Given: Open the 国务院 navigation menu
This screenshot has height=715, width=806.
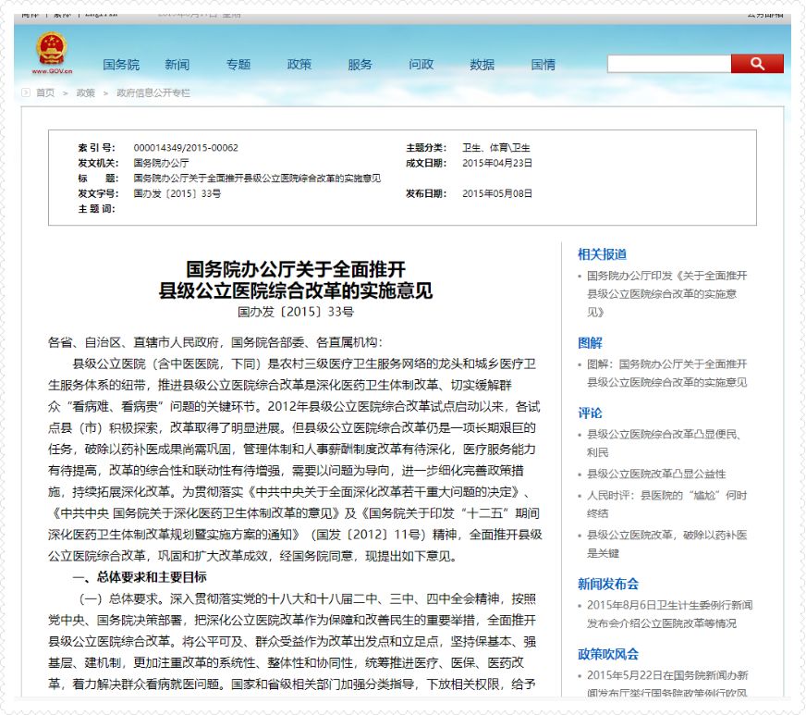Looking at the screenshot, I should click(121, 65).
